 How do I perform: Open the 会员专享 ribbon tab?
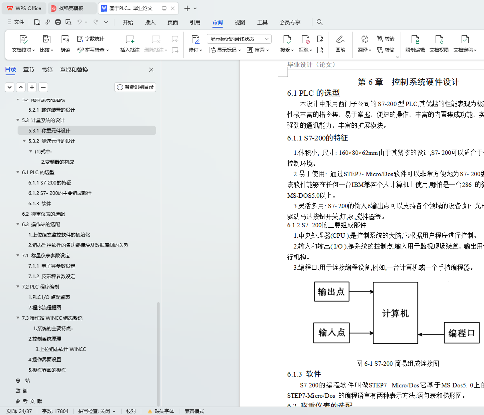(x=290, y=22)
